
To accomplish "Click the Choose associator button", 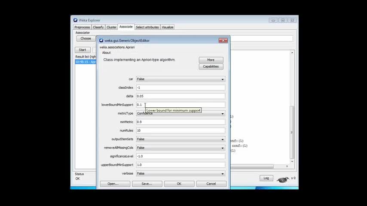I will [86, 39].
